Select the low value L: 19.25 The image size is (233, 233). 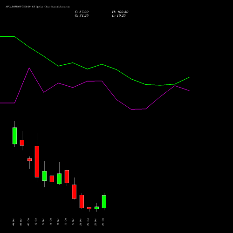pos(119,16)
